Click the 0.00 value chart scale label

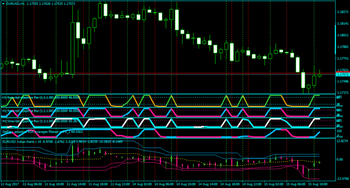339,160
